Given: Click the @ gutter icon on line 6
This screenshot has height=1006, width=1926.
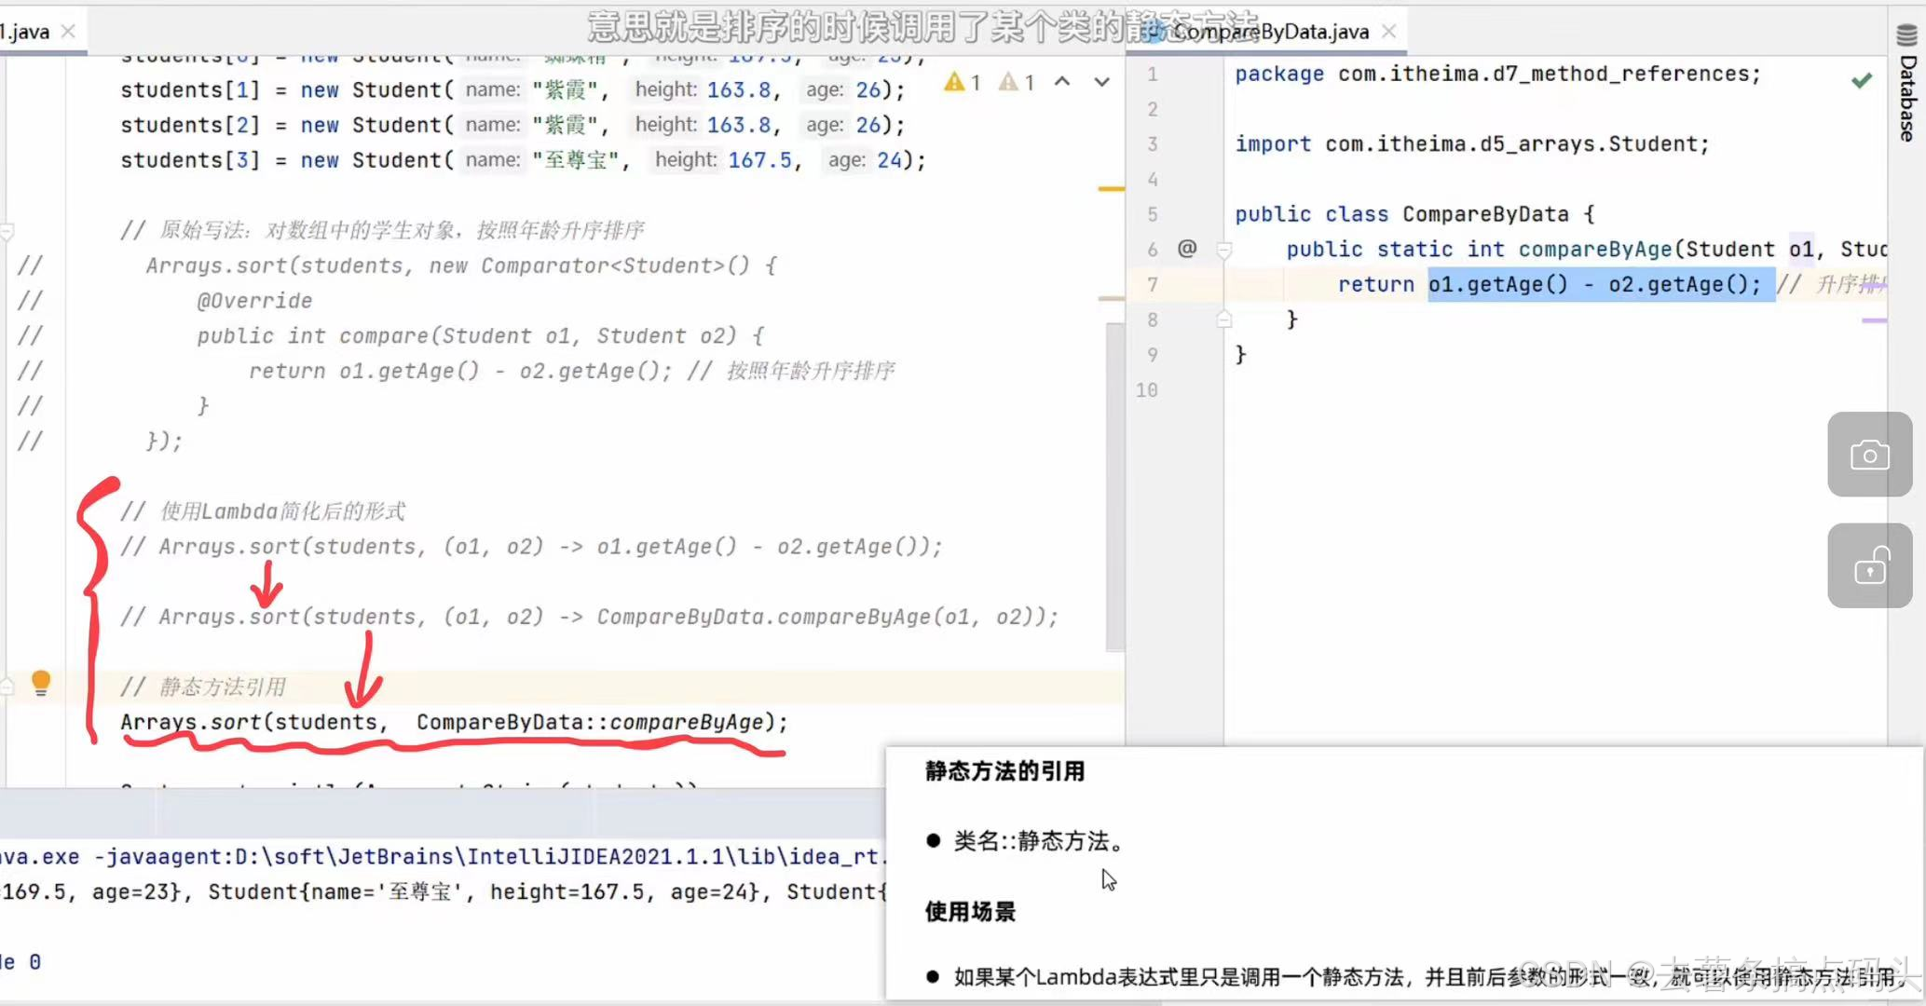Looking at the screenshot, I should click(1187, 248).
